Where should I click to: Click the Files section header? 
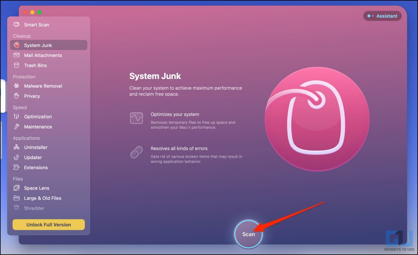(x=18, y=179)
